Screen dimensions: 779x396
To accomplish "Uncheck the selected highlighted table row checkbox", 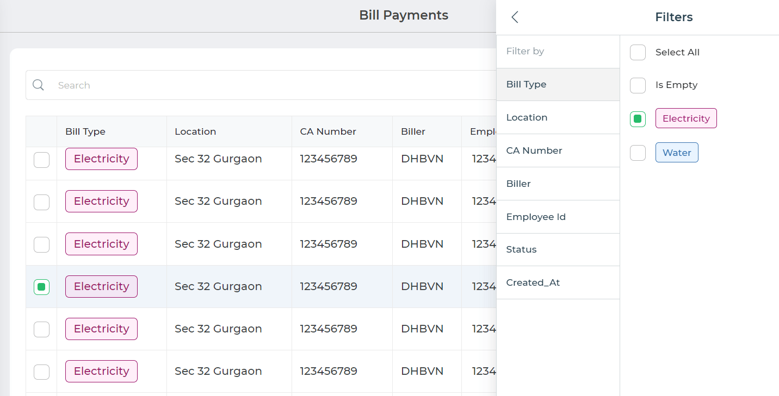I will pyautogui.click(x=41, y=287).
